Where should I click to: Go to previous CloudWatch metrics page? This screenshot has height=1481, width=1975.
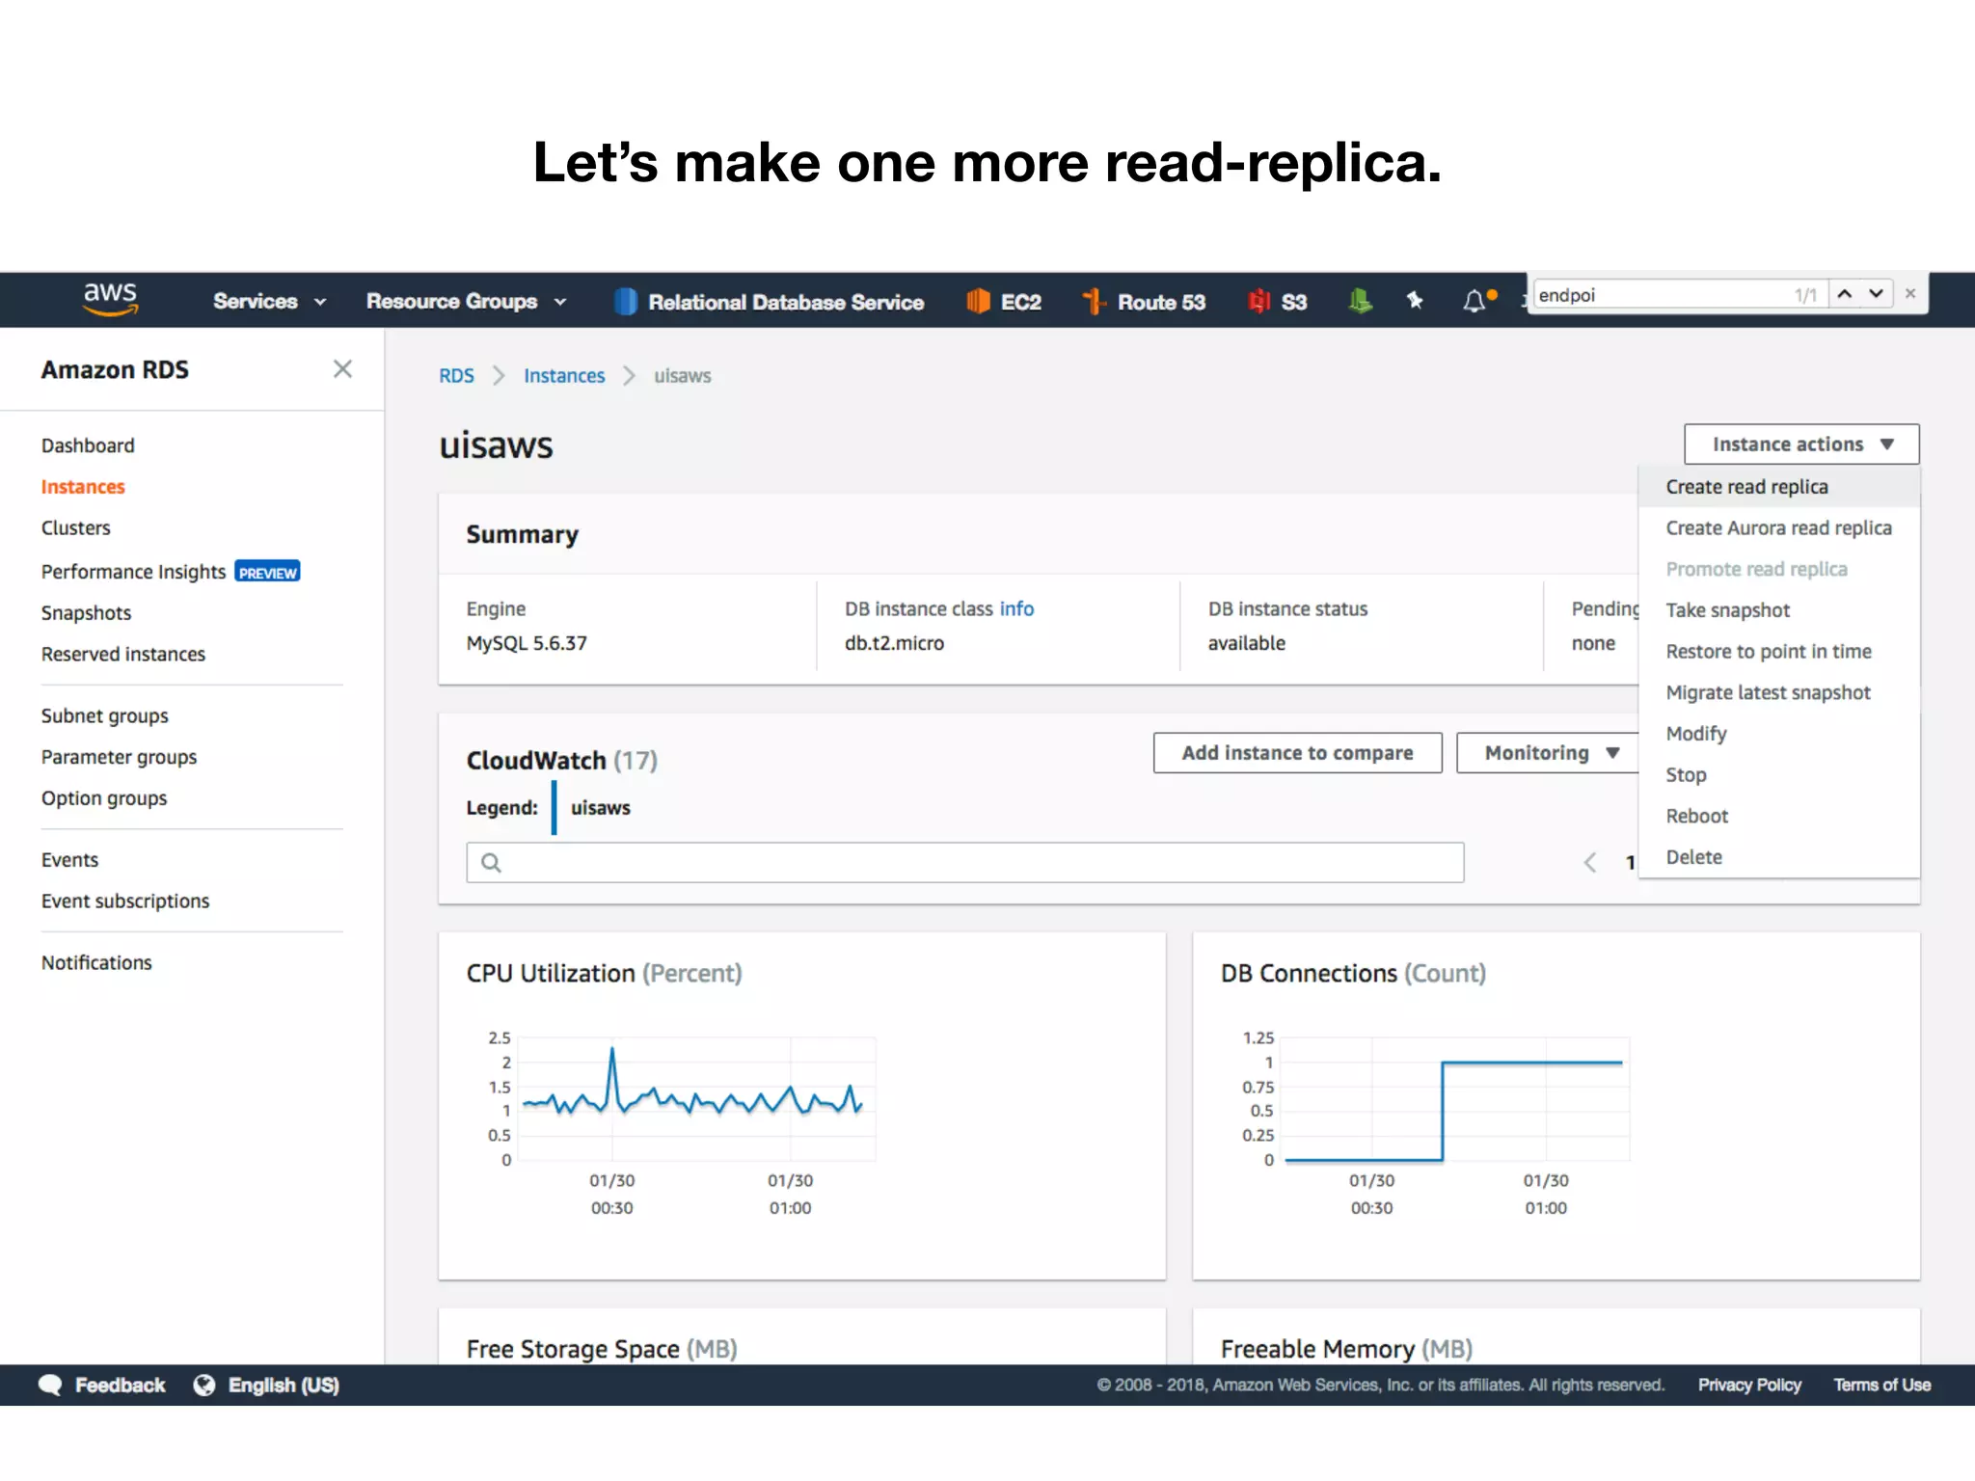tap(1590, 862)
